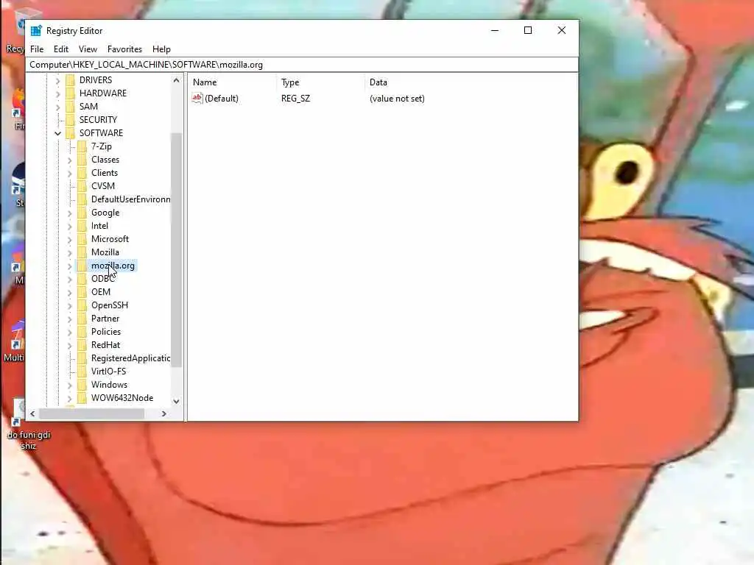Select the RegisteredApplications key label
754x565 pixels.
click(130, 358)
